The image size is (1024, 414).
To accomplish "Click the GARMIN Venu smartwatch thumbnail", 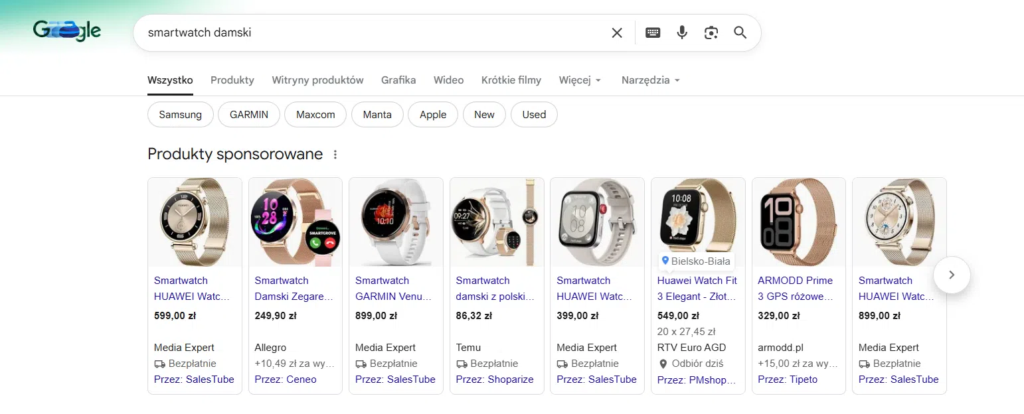I will [x=396, y=222].
